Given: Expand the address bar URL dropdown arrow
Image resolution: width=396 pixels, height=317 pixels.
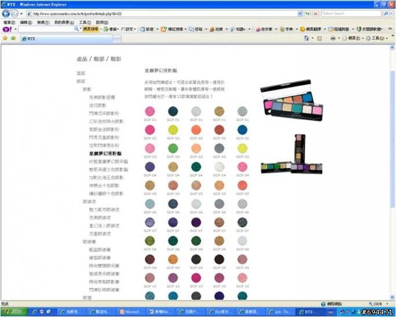Looking at the screenshot, I should 300,14.
